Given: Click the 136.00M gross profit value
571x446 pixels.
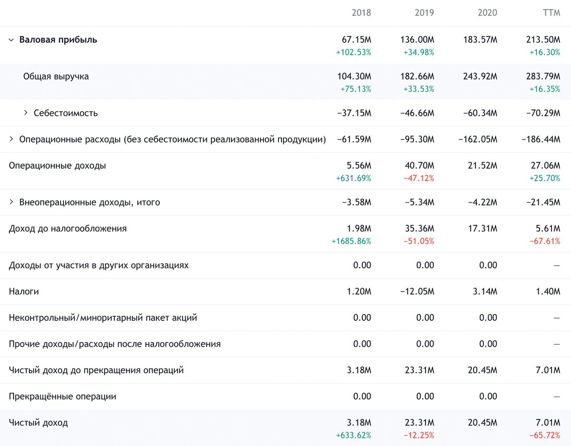Looking at the screenshot, I should click(417, 39).
